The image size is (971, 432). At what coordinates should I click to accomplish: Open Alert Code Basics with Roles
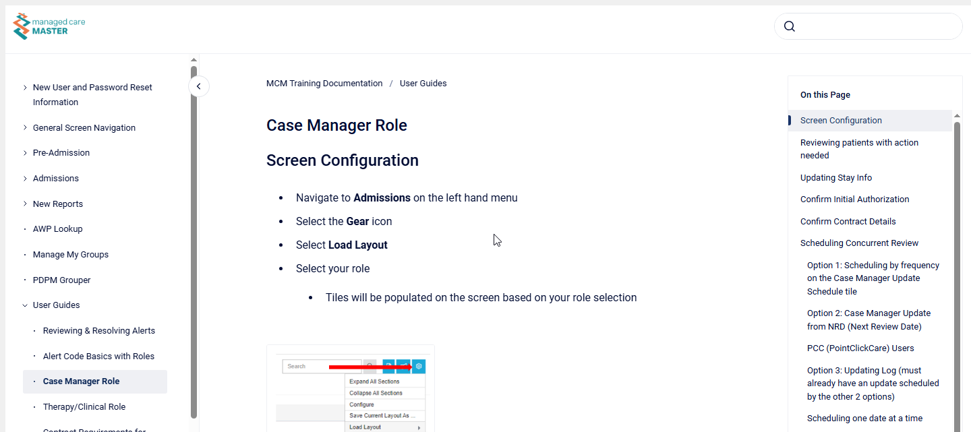click(x=98, y=357)
